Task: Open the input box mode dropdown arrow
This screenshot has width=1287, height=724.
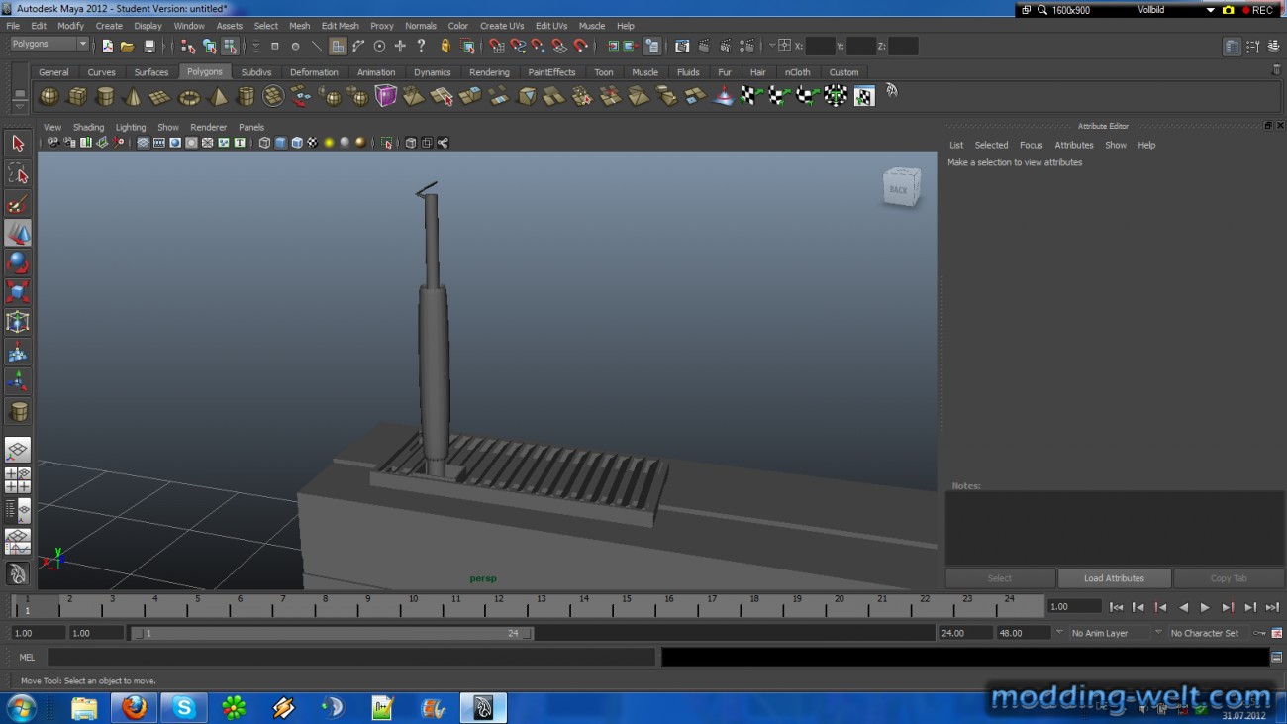Action: pyautogui.click(x=772, y=46)
